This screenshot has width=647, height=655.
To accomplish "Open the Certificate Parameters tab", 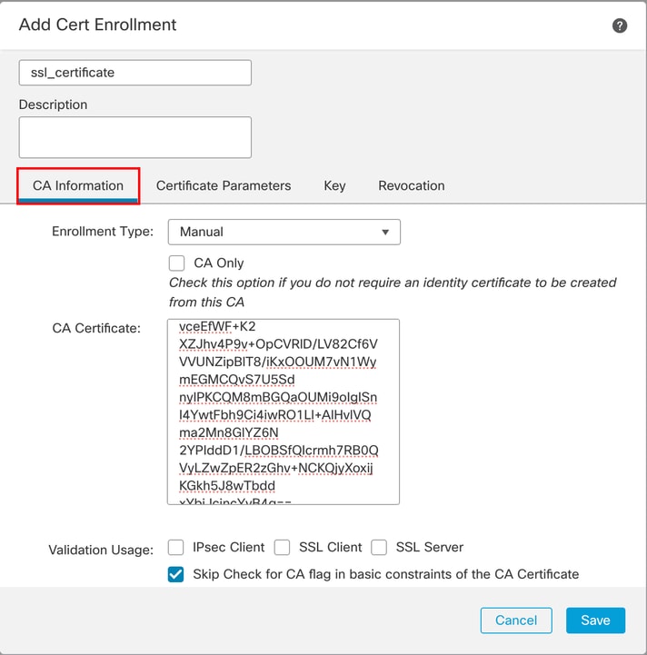I will click(x=224, y=185).
